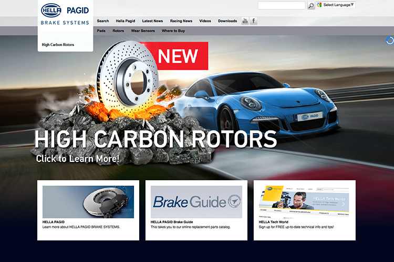Viewport: 394px width, 262px height.
Task: Click the red NEW badge
Action: (x=178, y=56)
